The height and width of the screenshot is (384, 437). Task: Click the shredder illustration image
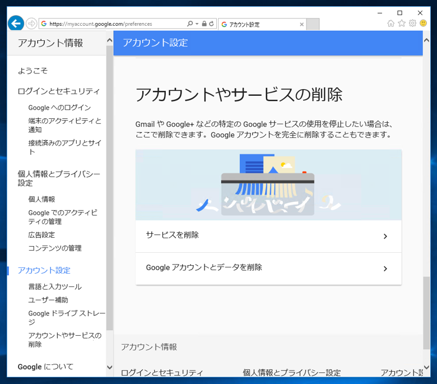tap(268, 185)
